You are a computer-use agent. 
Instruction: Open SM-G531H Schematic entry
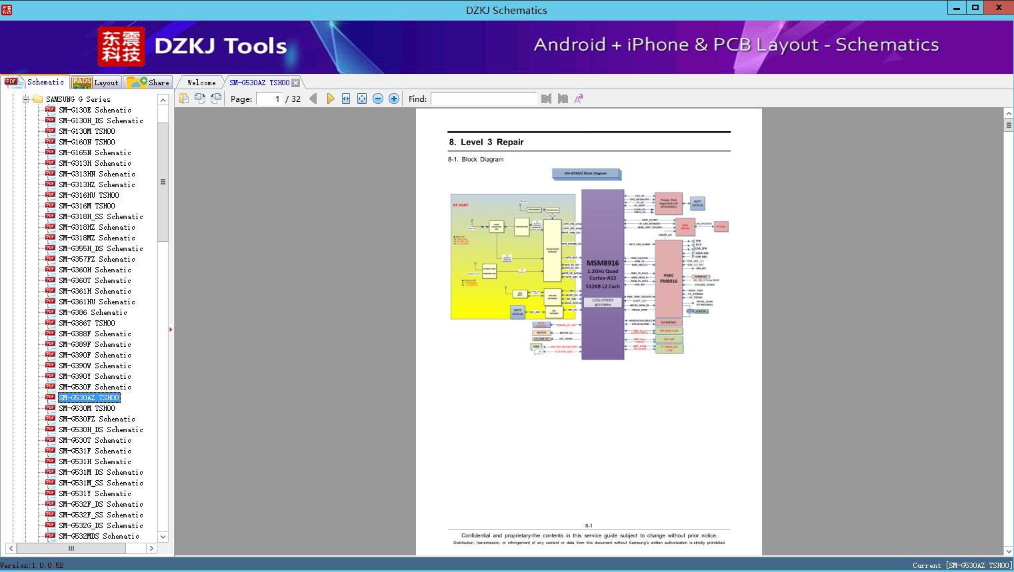pyautogui.click(x=95, y=461)
